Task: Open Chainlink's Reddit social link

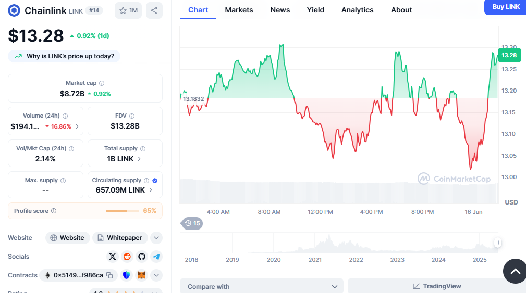Action: pyautogui.click(x=127, y=257)
